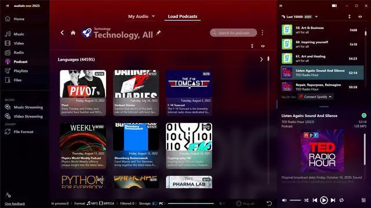This screenshot has height=208, width=371.
Task: Adjust the volume slider
Action: [x=295, y=200]
